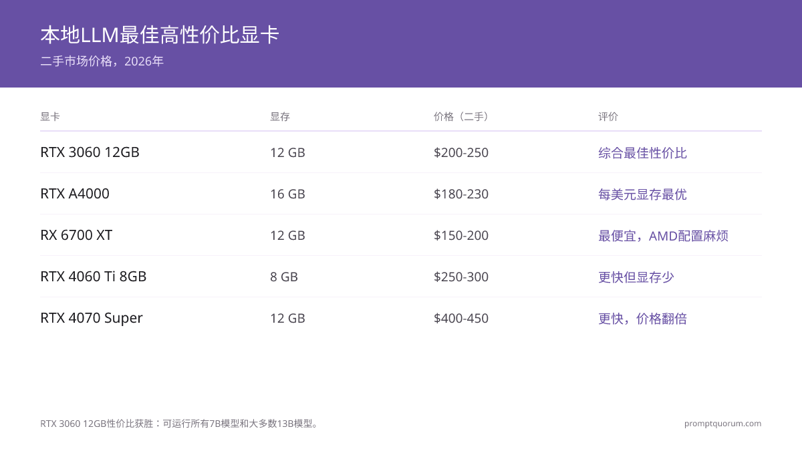Viewport: 802px width, 451px height.
Task: Click the verdict 更快但显存少
Action: click(636, 277)
